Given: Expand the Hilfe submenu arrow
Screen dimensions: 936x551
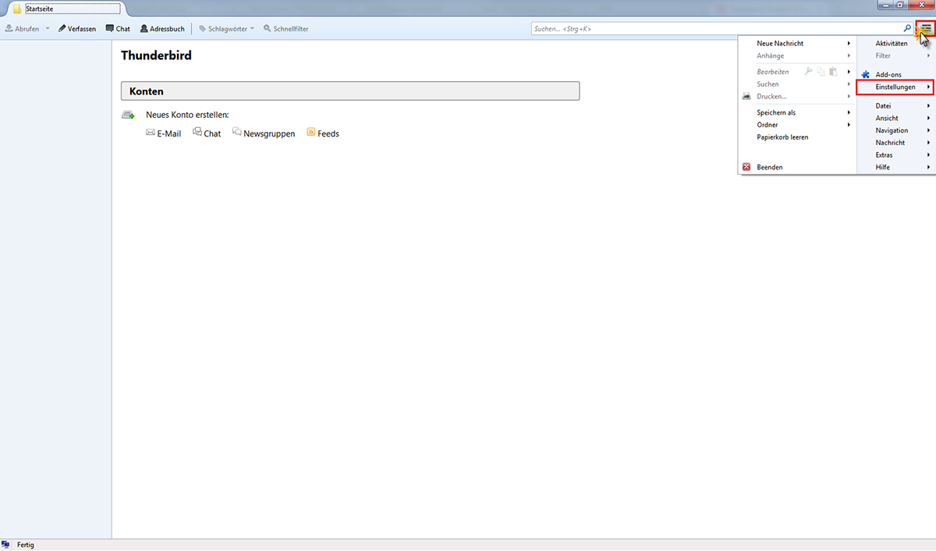Looking at the screenshot, I should tap(928, 167).
